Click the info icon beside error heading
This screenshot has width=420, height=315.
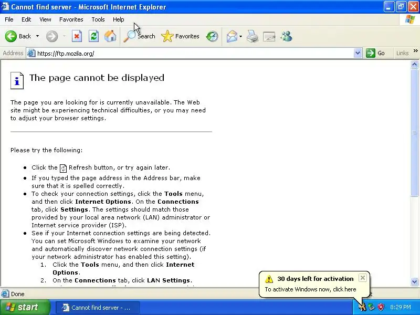point(17,80)
